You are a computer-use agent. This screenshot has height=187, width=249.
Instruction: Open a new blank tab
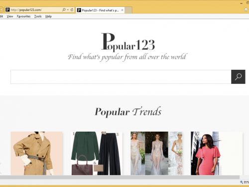coord(128,10)
